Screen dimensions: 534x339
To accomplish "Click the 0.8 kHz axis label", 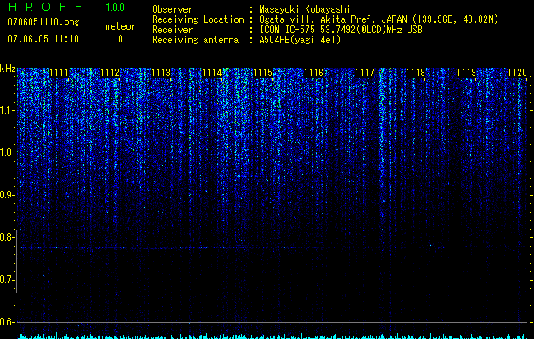I will 7,237.
